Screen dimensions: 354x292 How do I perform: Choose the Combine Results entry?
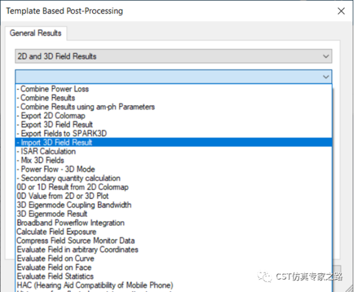173,98
